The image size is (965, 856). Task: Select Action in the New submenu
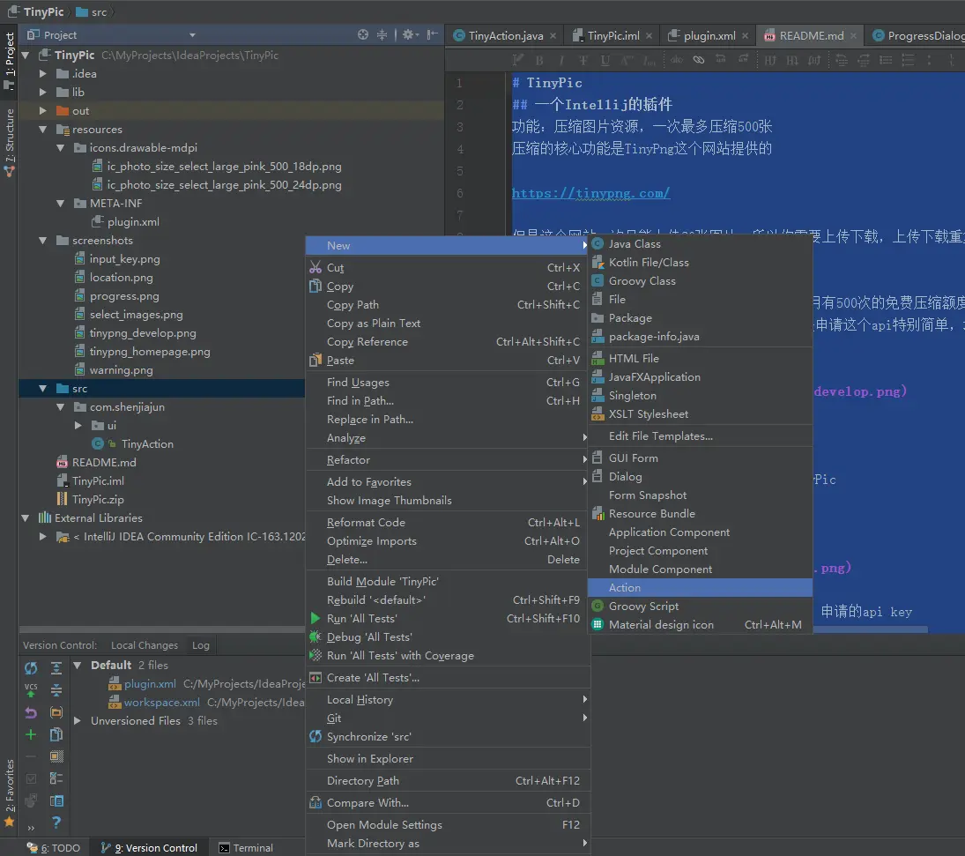(x=700, y=587)
